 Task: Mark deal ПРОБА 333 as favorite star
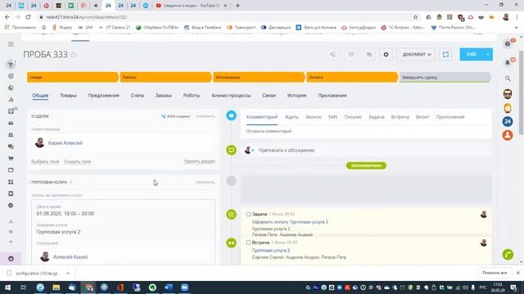tap(74, 55)
